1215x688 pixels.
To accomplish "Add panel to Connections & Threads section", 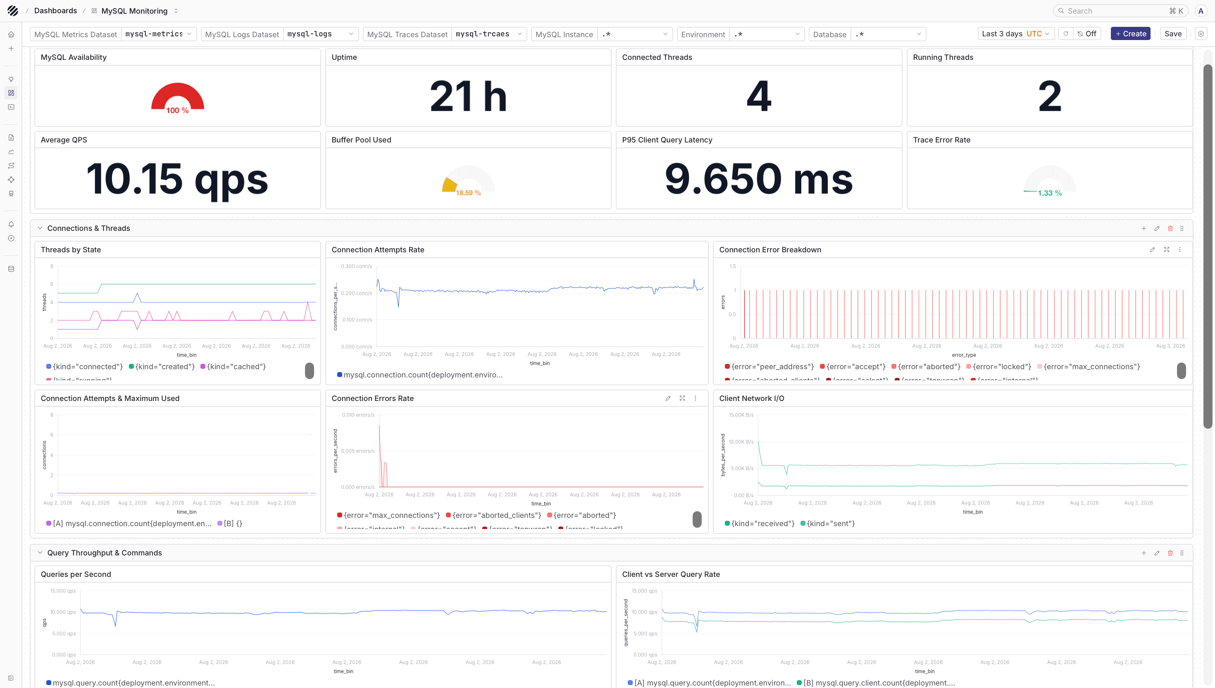I will [x=1144, y=228].
